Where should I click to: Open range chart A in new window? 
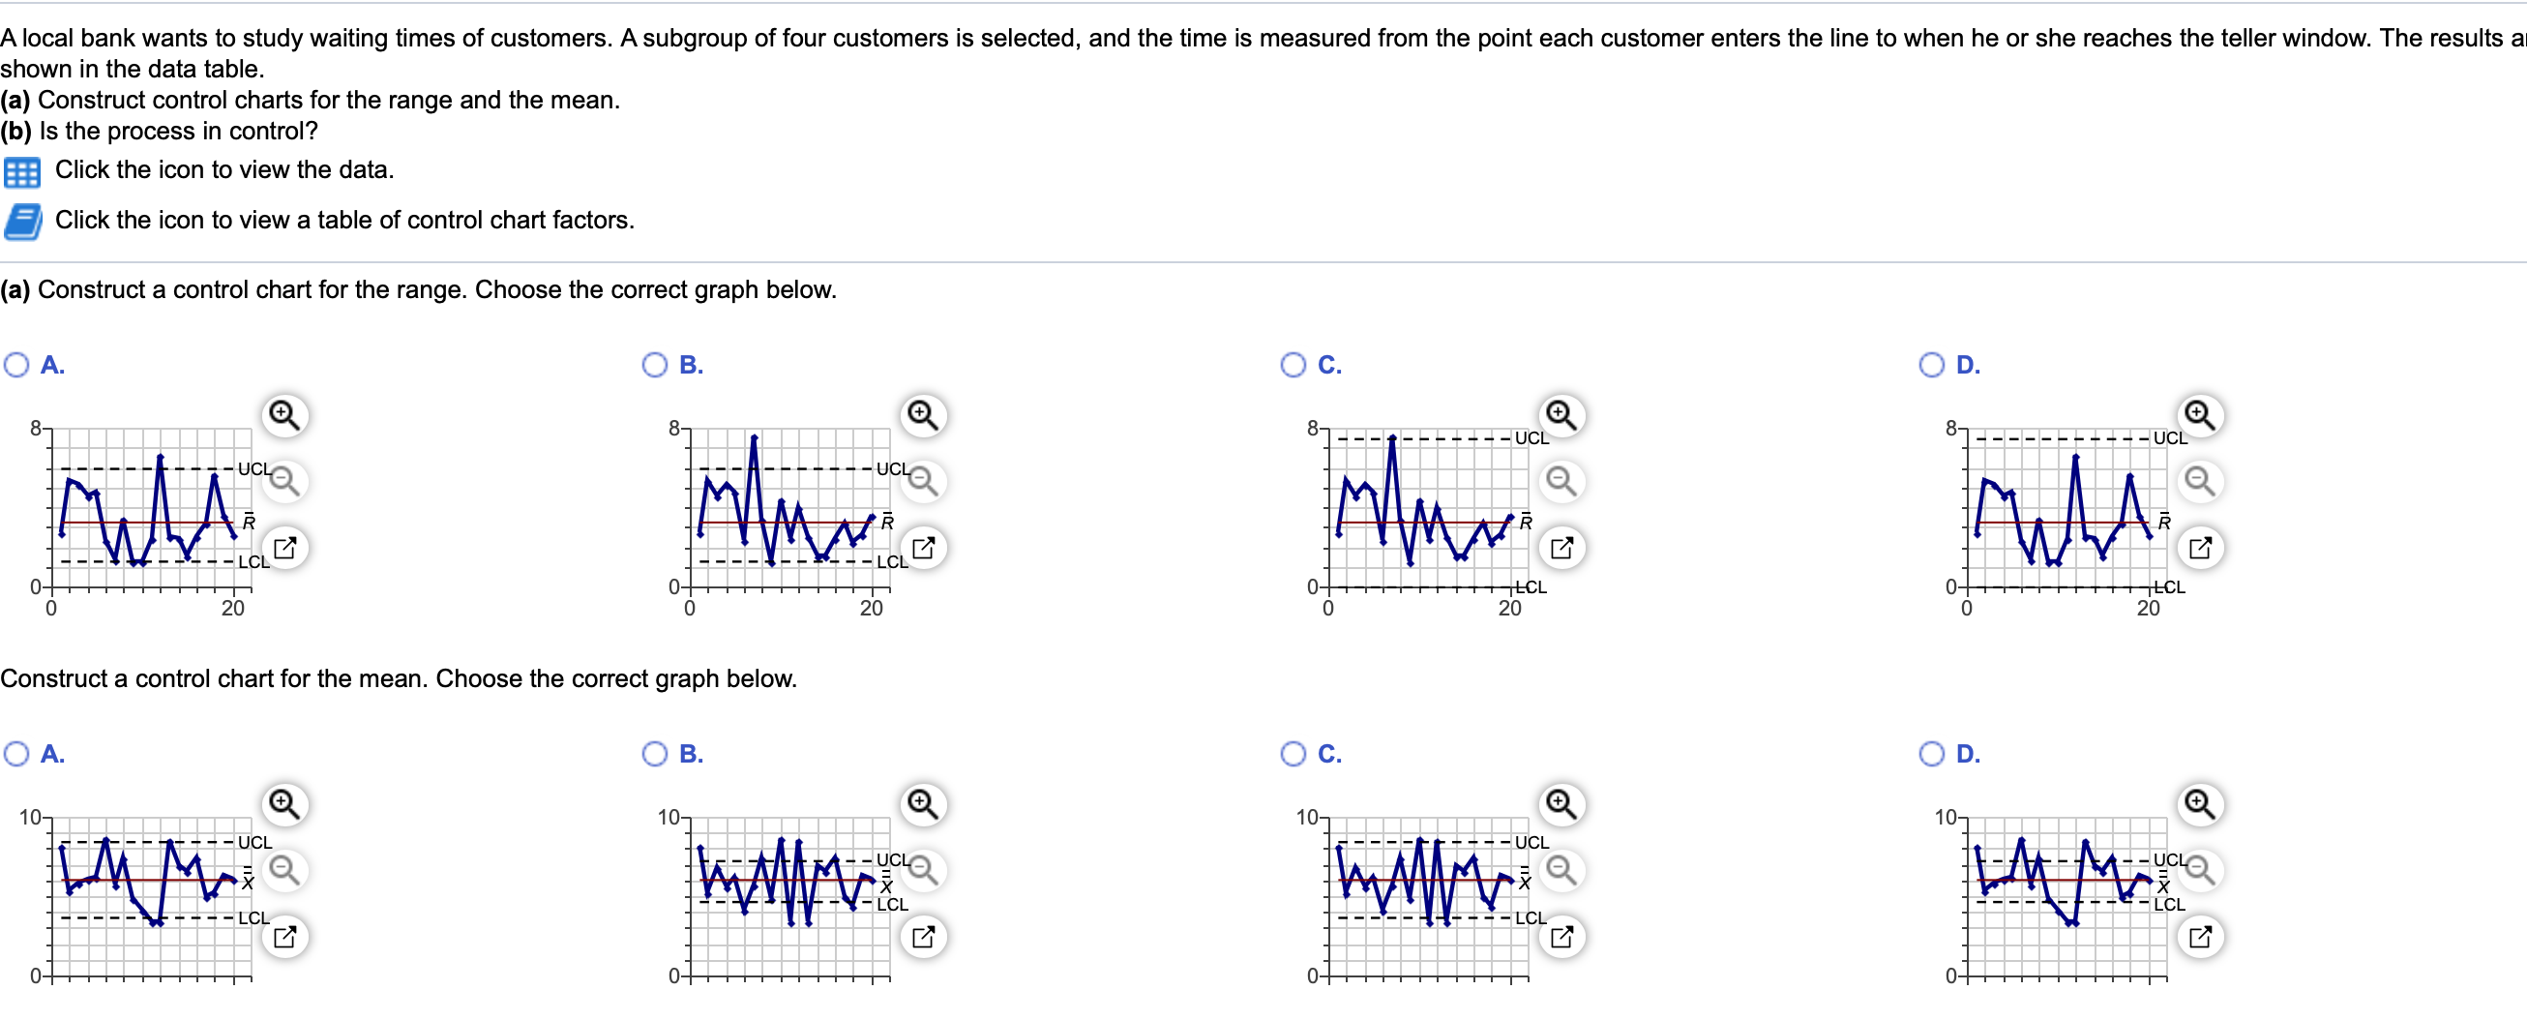(x=284, y=548)
